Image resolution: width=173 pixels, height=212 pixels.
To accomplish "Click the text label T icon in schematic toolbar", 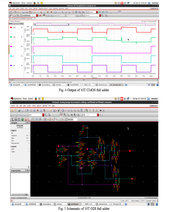I will [44, 111].
